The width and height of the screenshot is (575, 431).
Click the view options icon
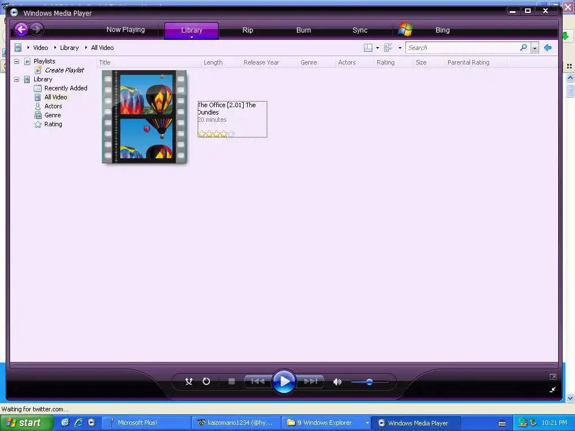point(389,48)
